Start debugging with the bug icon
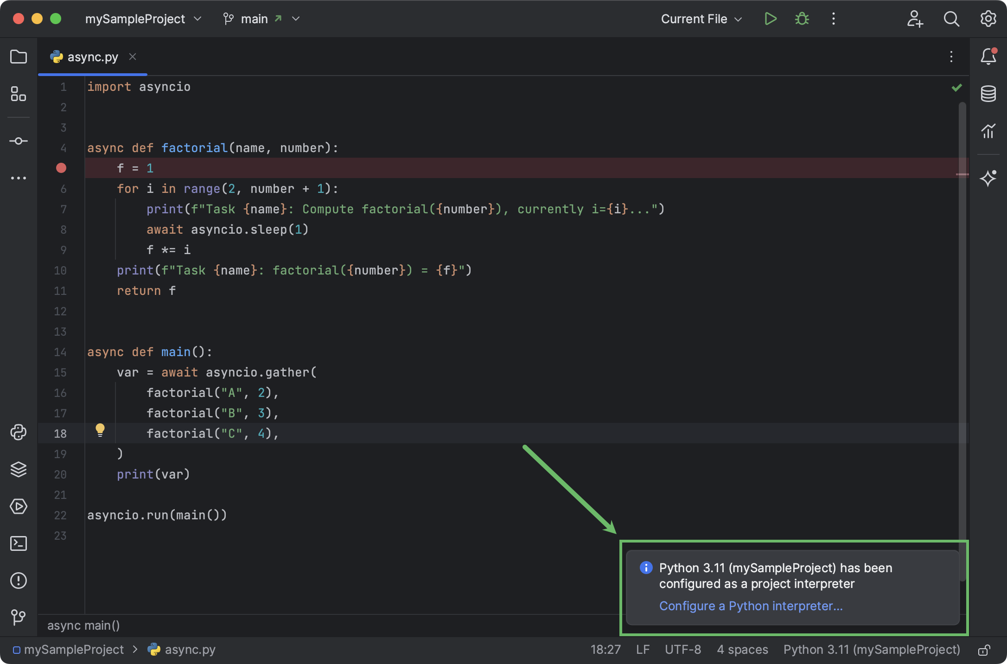 click(802, 19)
